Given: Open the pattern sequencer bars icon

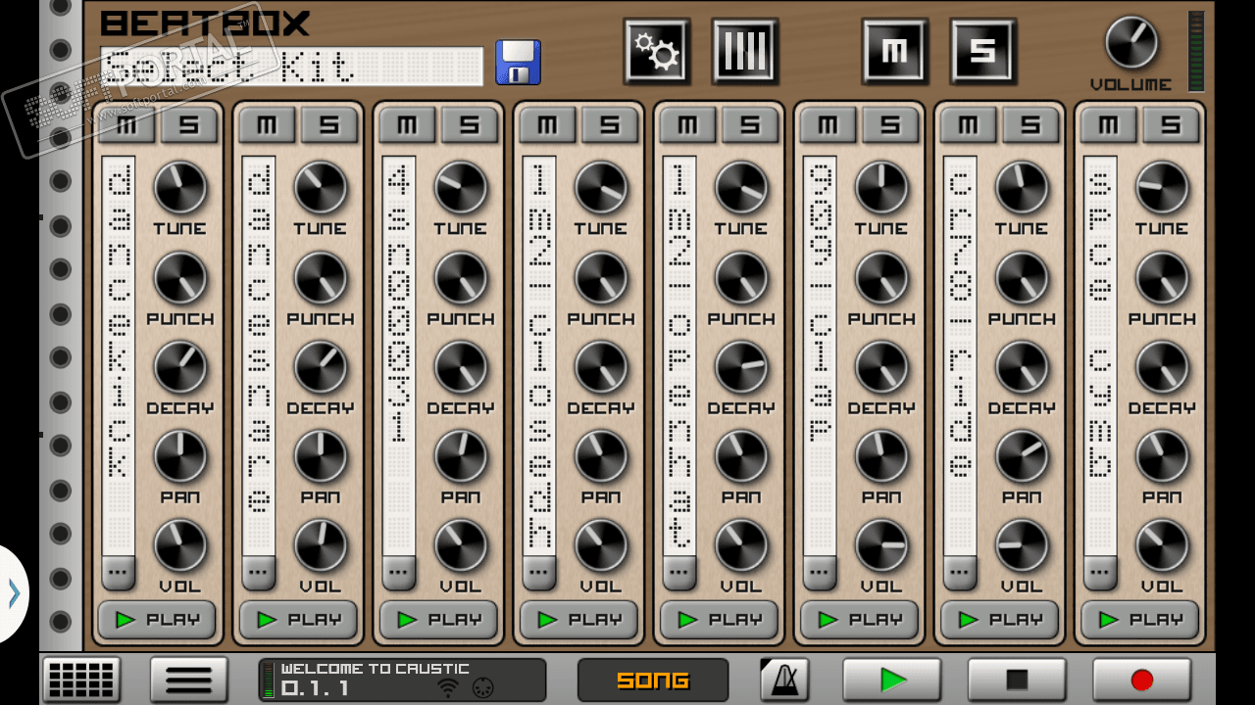Looking at the screenshot, I should [x=744, y=51].
